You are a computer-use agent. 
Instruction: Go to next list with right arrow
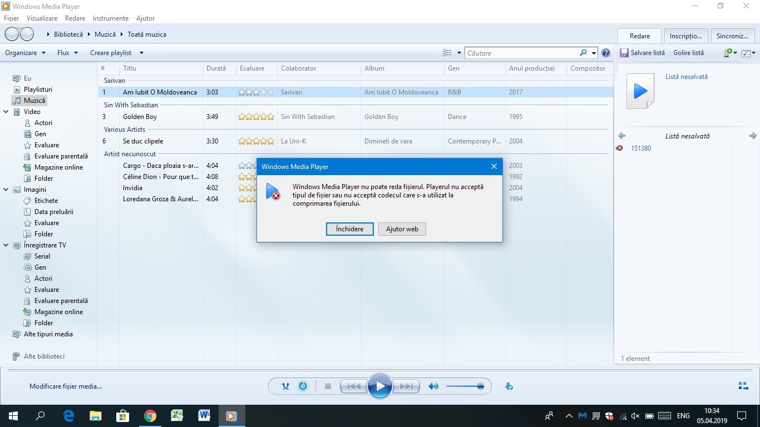[753, 136]
